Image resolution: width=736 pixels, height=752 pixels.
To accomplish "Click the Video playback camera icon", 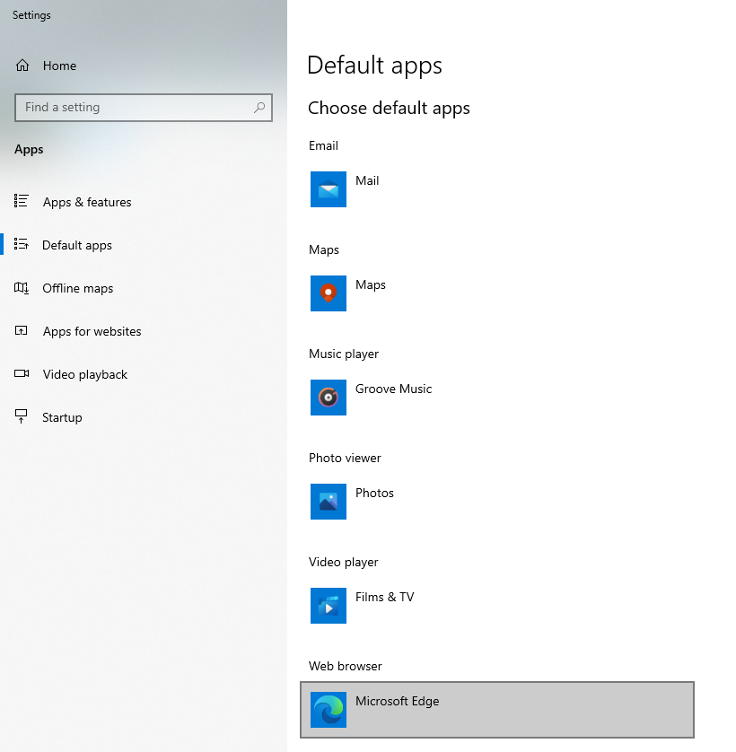I will (22, 373).
